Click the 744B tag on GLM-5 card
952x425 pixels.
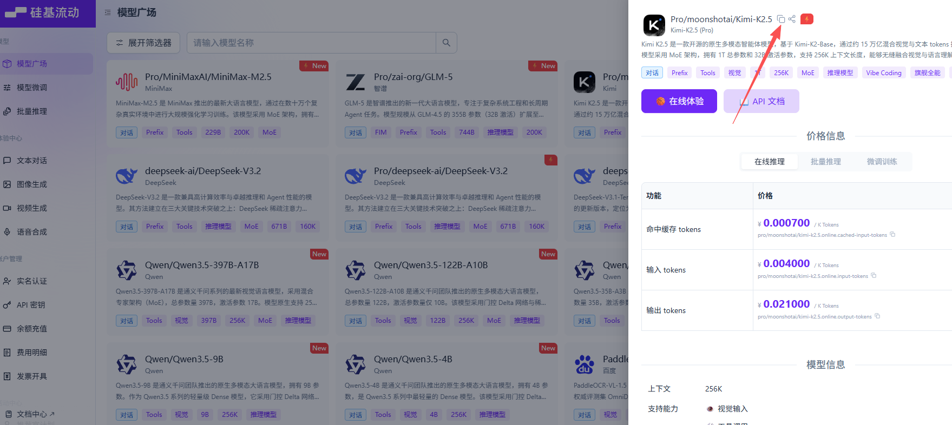467,132
